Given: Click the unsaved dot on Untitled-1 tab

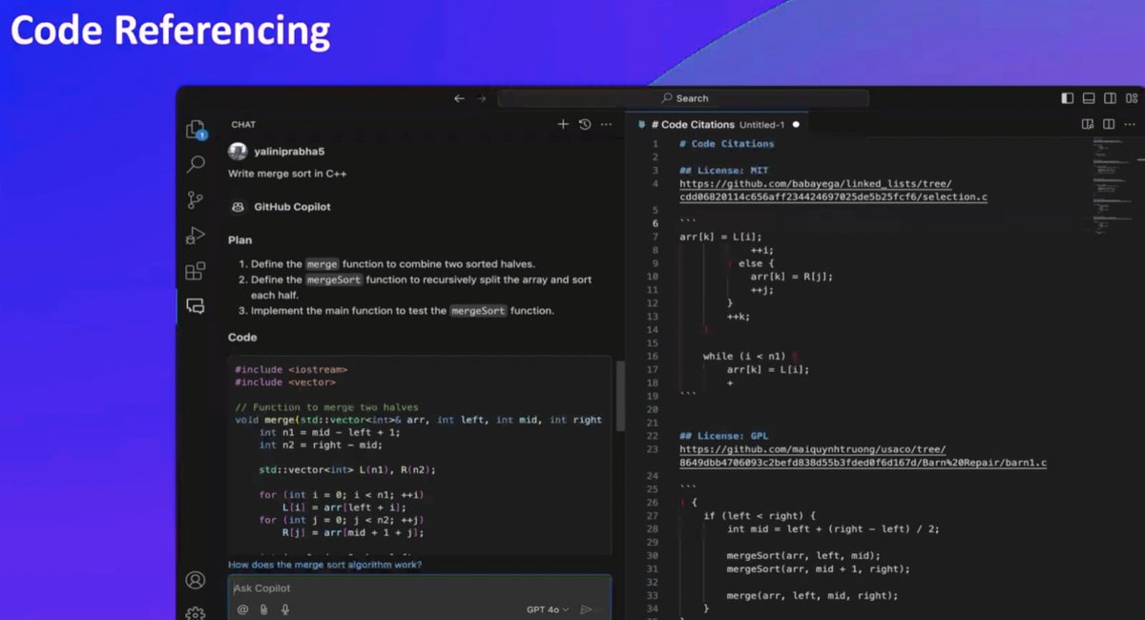Looking at the screenshot, I should click(796, 124).
